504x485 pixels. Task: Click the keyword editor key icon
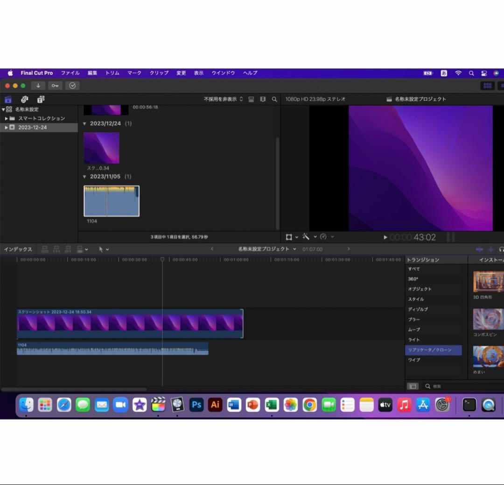tap(56, 86)
